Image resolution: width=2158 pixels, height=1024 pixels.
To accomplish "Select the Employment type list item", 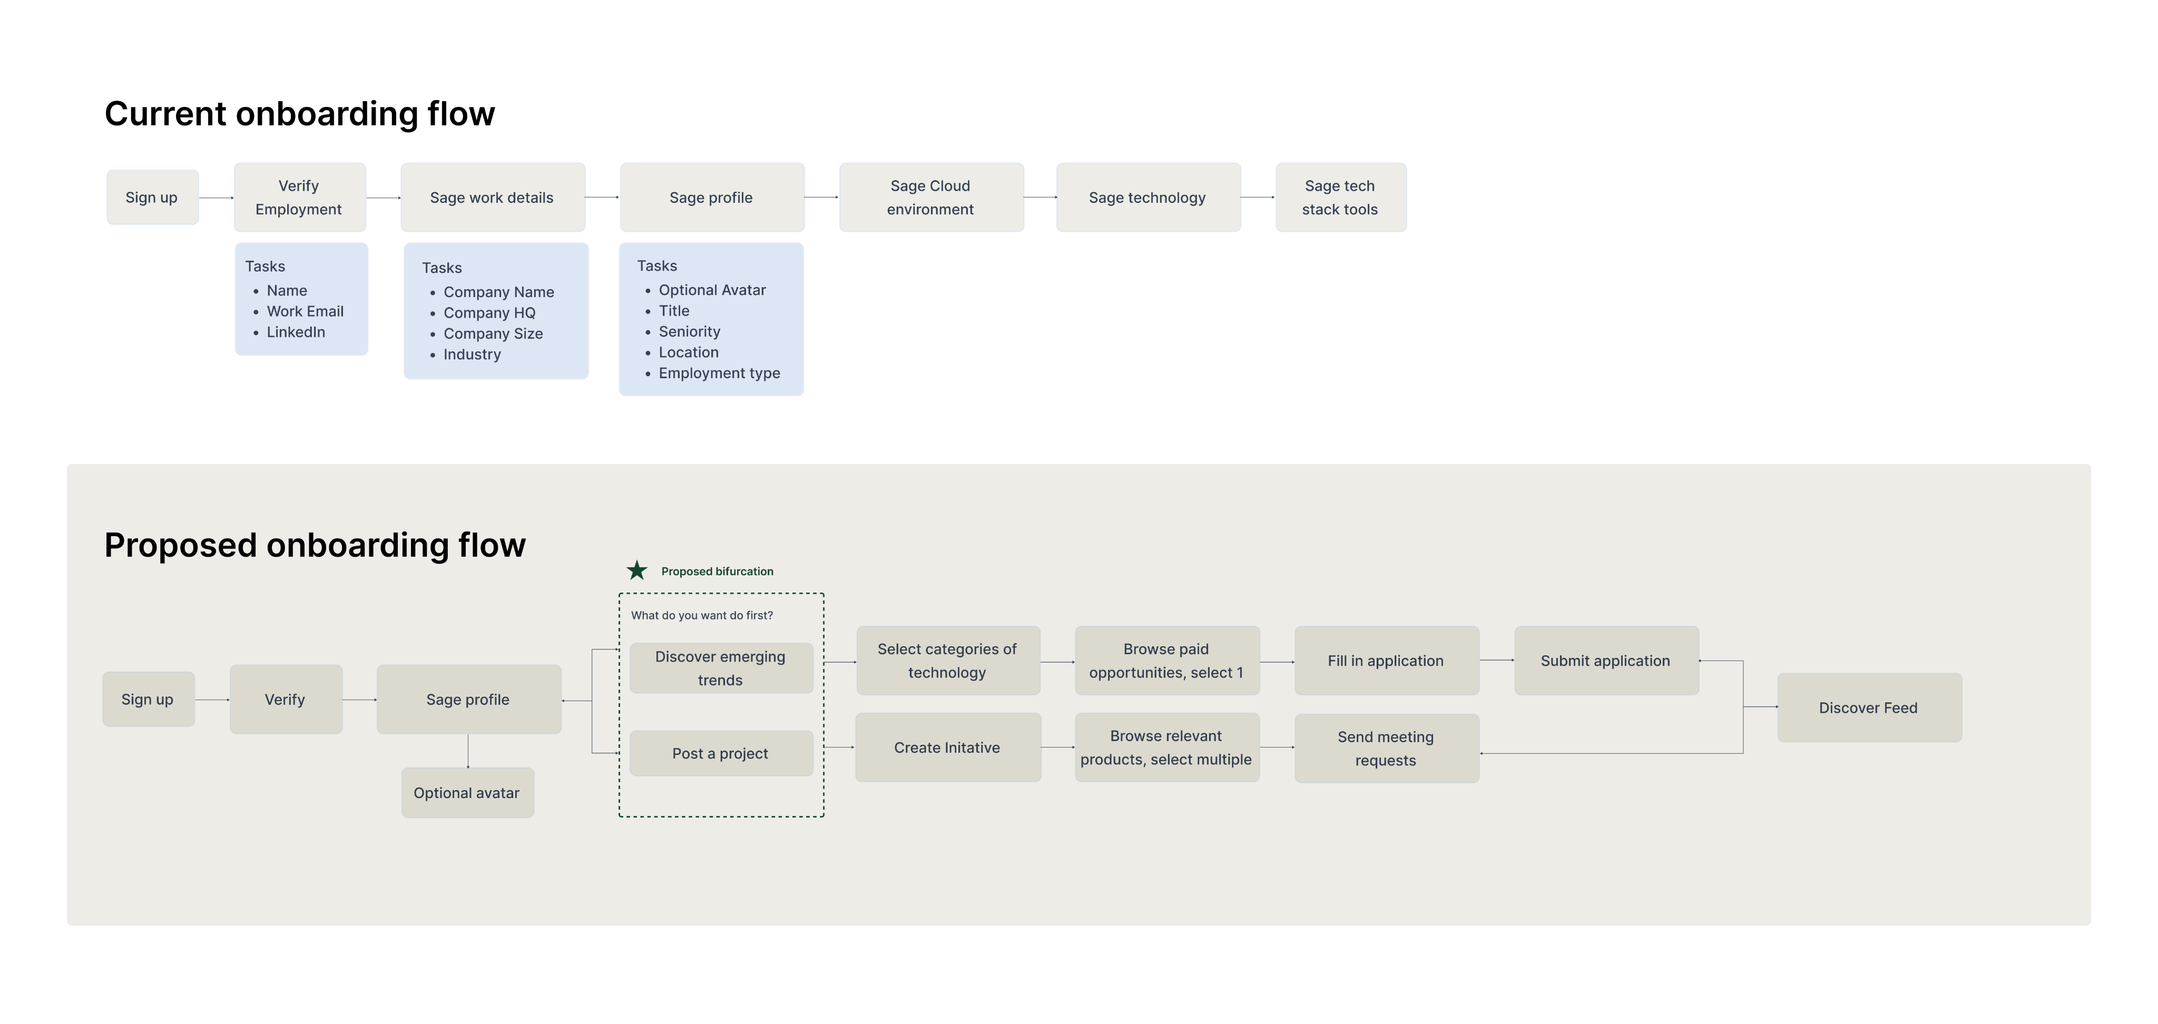I will pyautogui.click(x=719, y=373).
